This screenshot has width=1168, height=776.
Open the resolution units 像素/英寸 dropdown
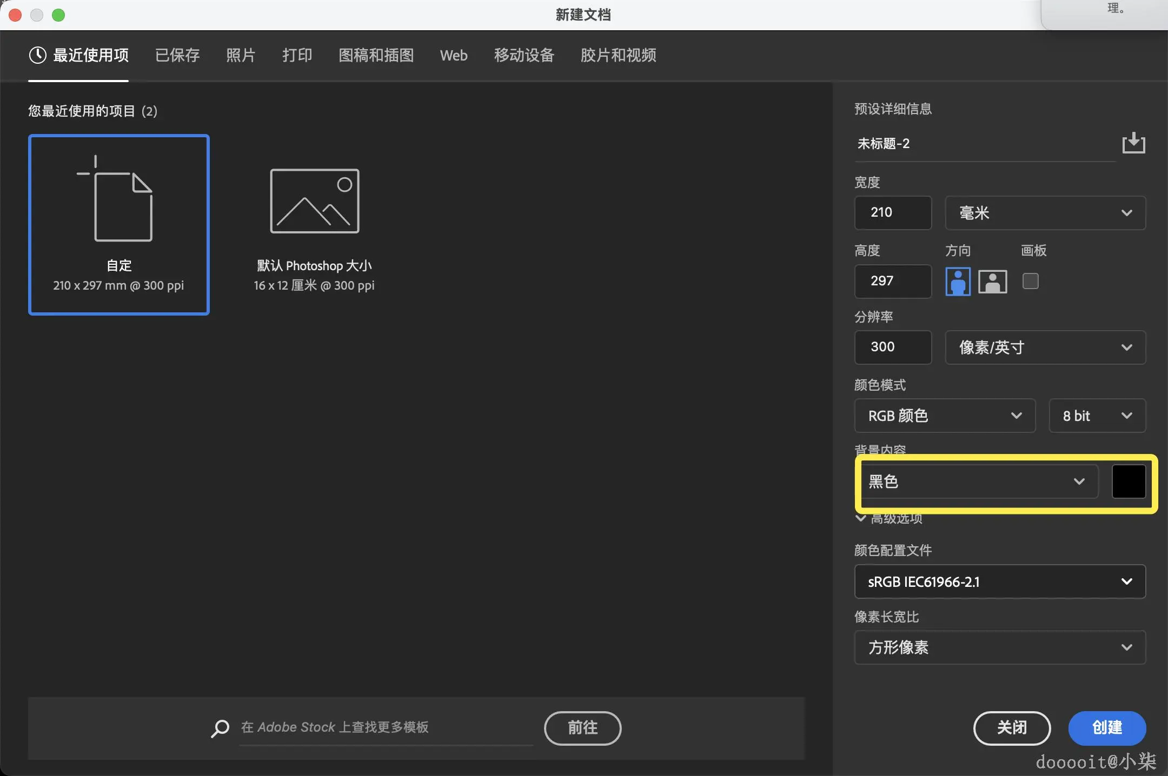(1044, 347)
